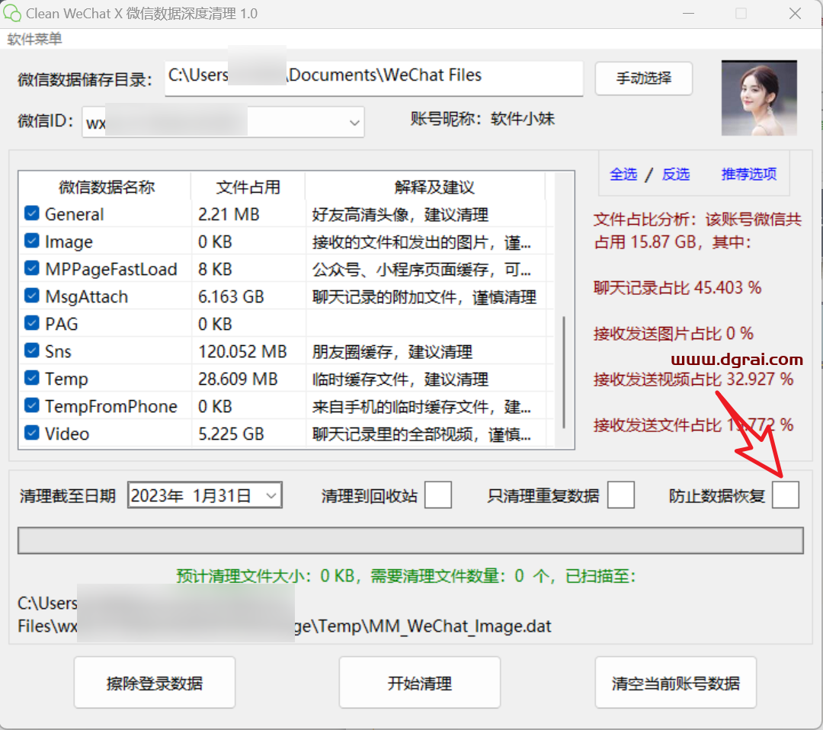The width and height of the screenshot is (823, 730).
Task: Click the account avatar thumbnail
Action: (759, 98)
